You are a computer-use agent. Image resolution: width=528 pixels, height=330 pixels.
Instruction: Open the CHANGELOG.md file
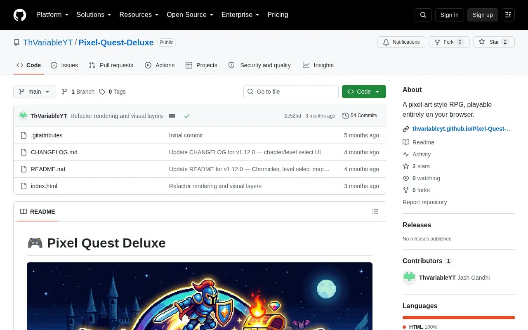[x=54, y=152]
